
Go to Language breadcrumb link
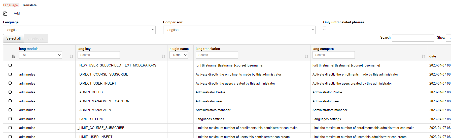point(10,5)
